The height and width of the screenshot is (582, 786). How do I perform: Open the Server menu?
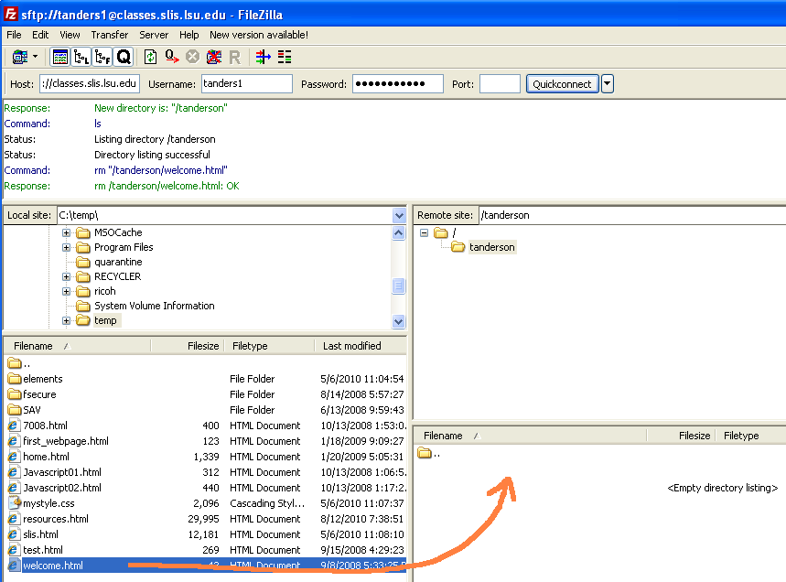(x=154, y=35)
